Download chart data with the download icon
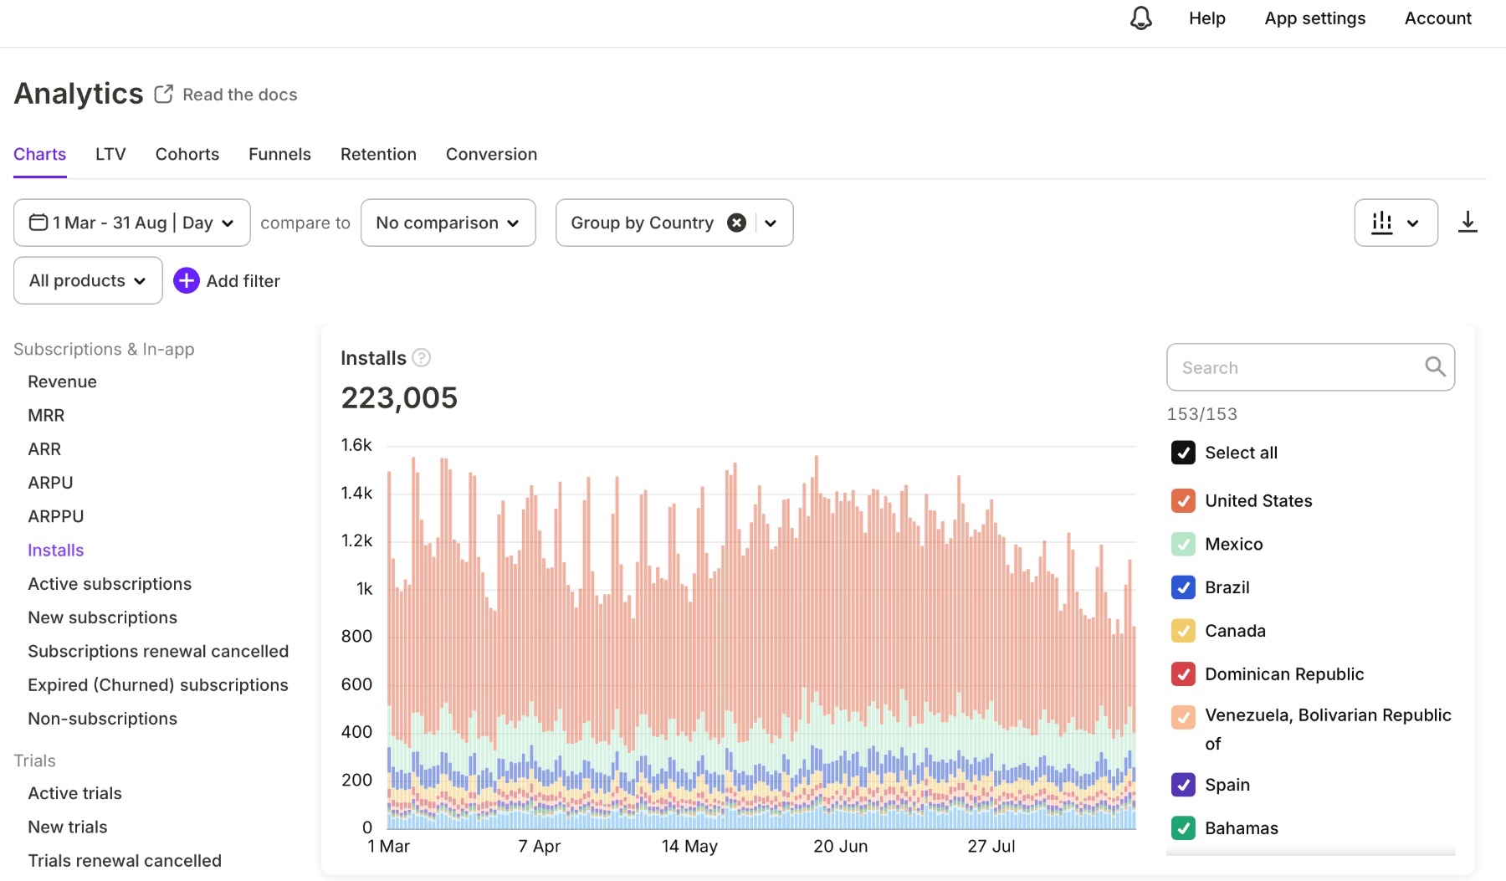 (1468, 223)
